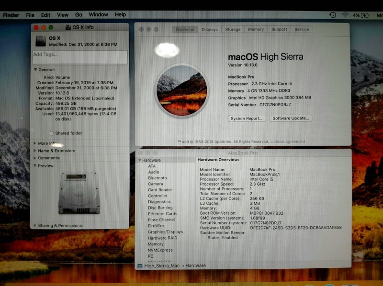This screenshot has height=286, width=383.
Task: Select Graphics/Displays in the Hardware list
Action: (x=165, y=232)
